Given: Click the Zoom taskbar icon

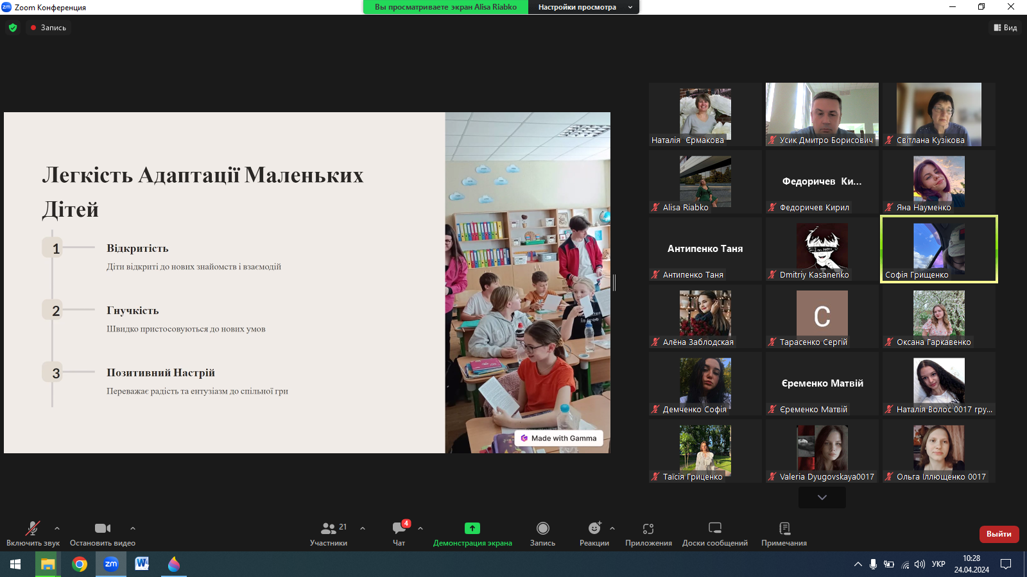Looking at the screenshot, I should (x=111, y=564).
